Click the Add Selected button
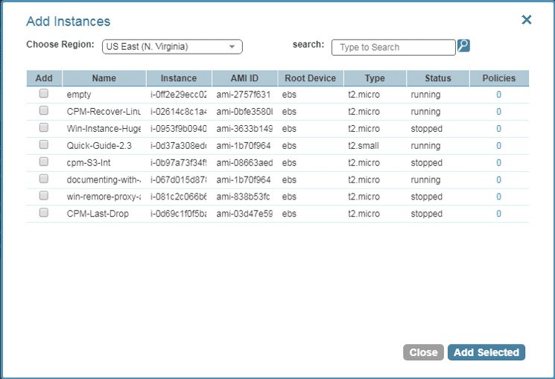The image size is (555, 379). point(486,352)
